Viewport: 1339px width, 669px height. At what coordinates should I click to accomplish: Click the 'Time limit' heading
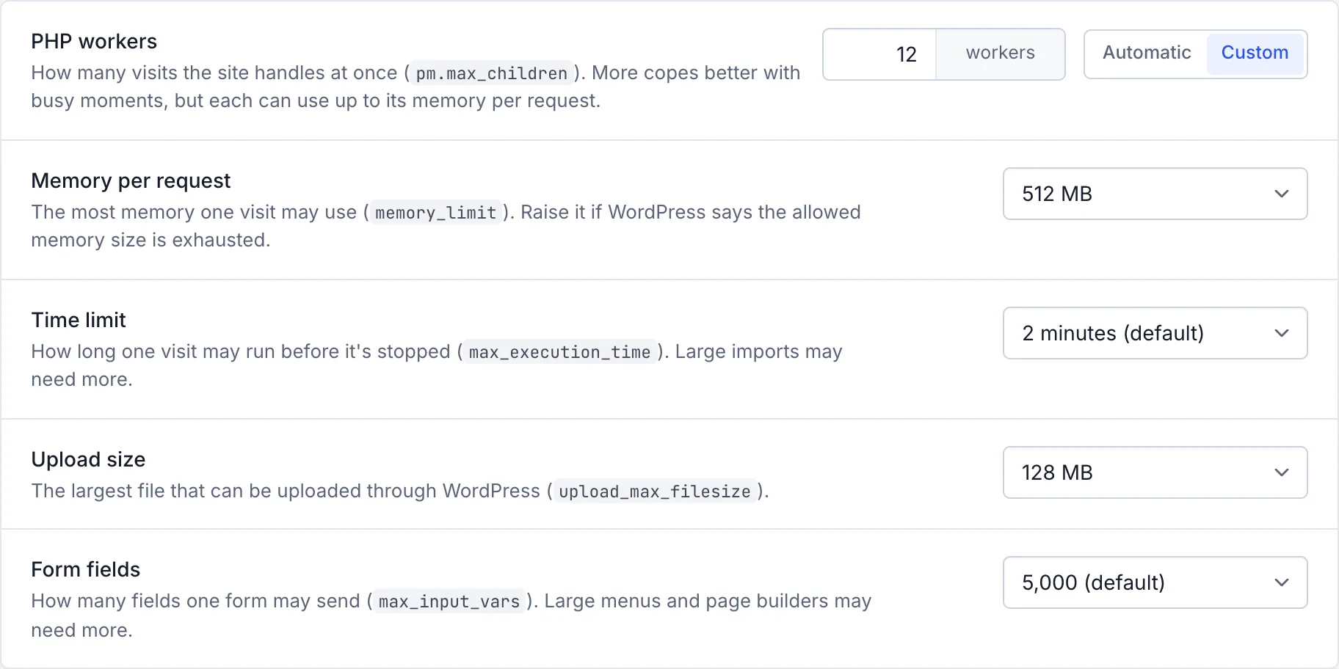(x=79, y=321)
